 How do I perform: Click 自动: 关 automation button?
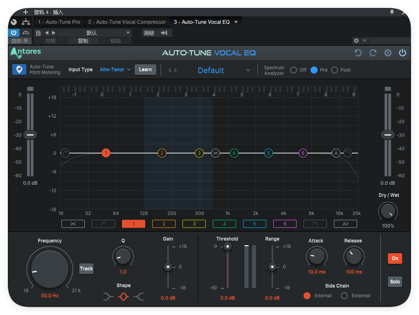coord(20,41)
